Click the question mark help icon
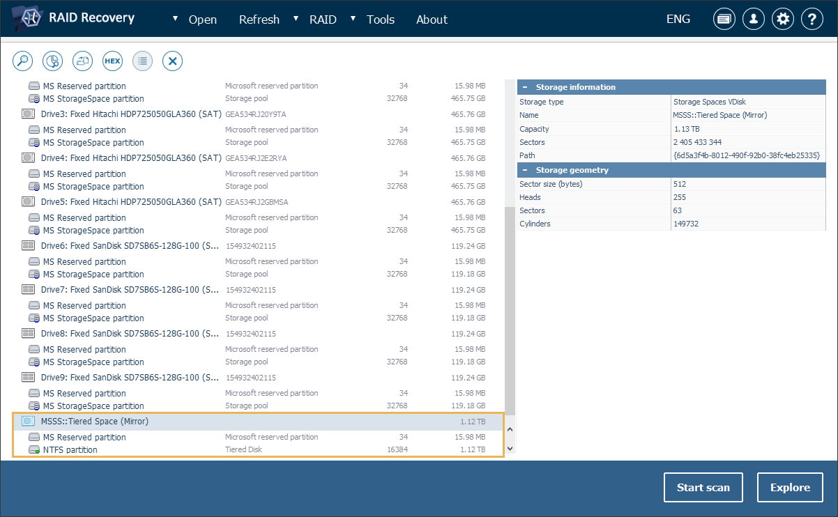This screenshot has height=517, width=838. [x=812, y=20]
